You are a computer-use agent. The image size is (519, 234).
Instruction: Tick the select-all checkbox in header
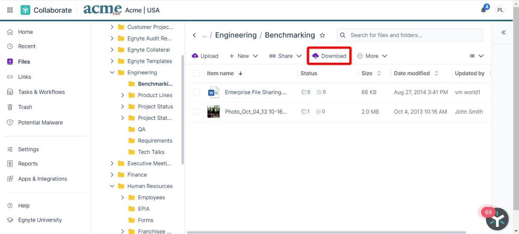[x=197, y=74]
